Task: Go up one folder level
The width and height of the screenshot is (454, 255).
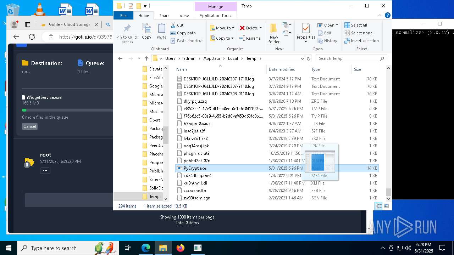Action: click(146, 58)
